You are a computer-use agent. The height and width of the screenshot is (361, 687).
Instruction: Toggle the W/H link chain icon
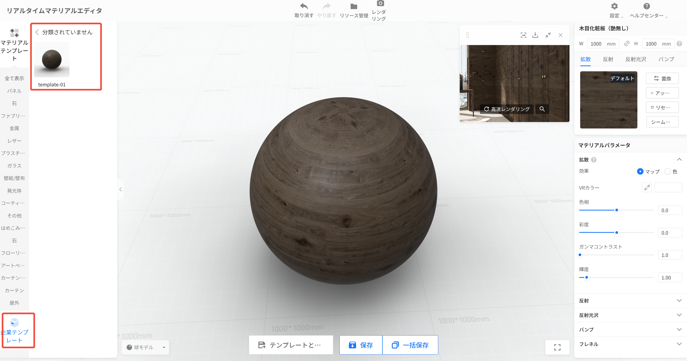[627, 44]
